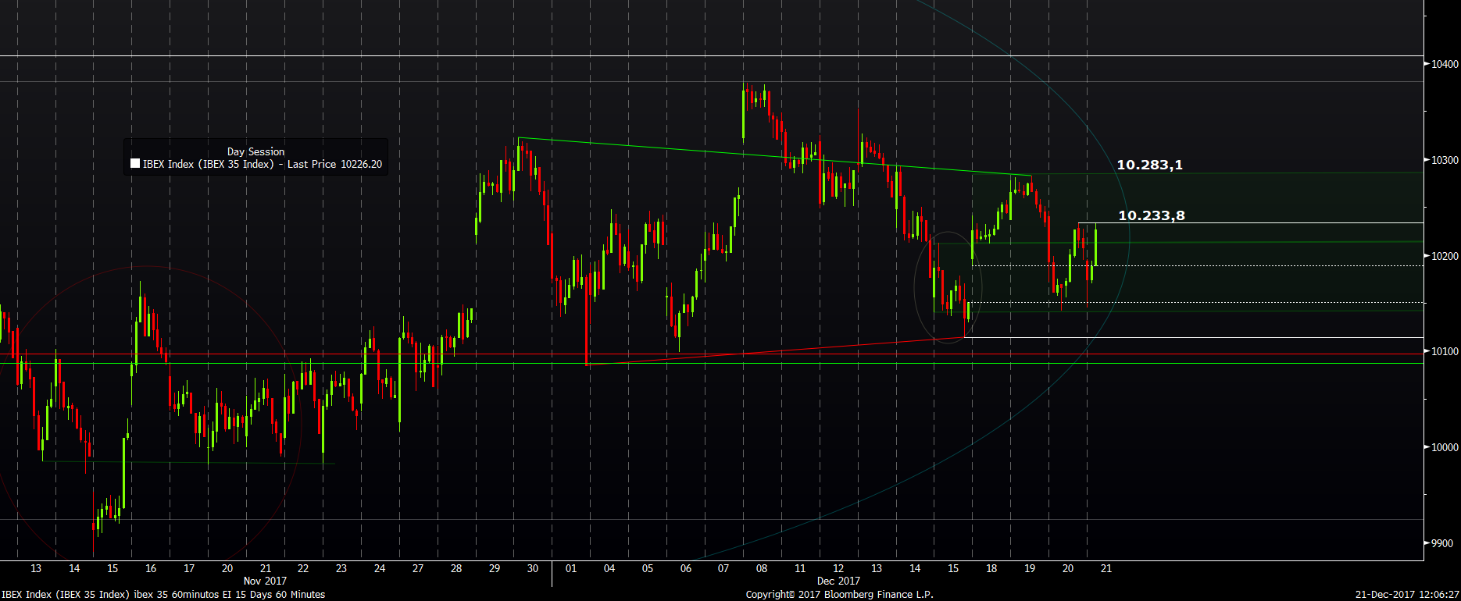
Task: Click the 30 date label on time axis
Action: [533, 568]
